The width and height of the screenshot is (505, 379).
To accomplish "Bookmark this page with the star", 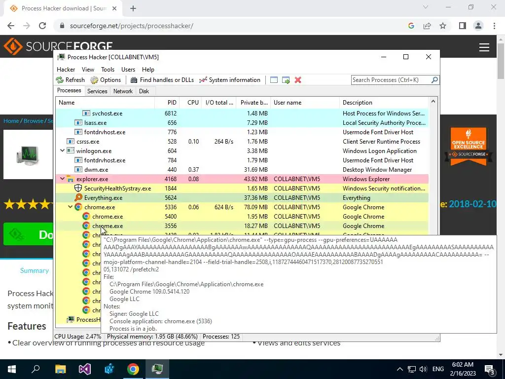I will [443, 26].
